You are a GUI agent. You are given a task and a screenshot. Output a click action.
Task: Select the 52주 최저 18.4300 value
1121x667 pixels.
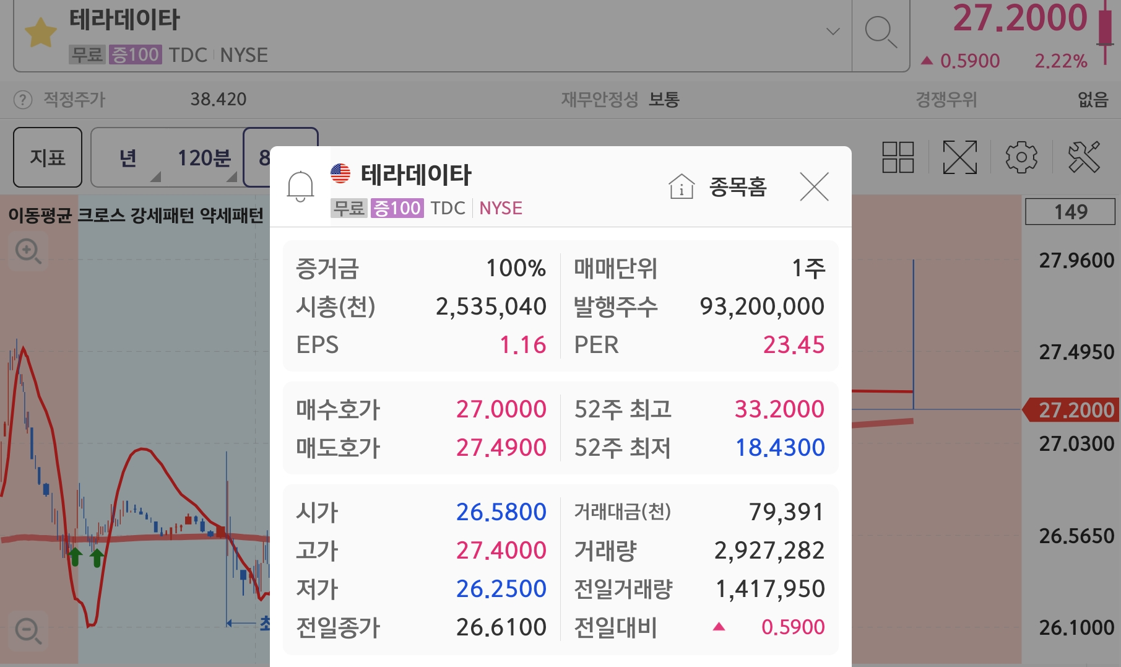[780, 448]
